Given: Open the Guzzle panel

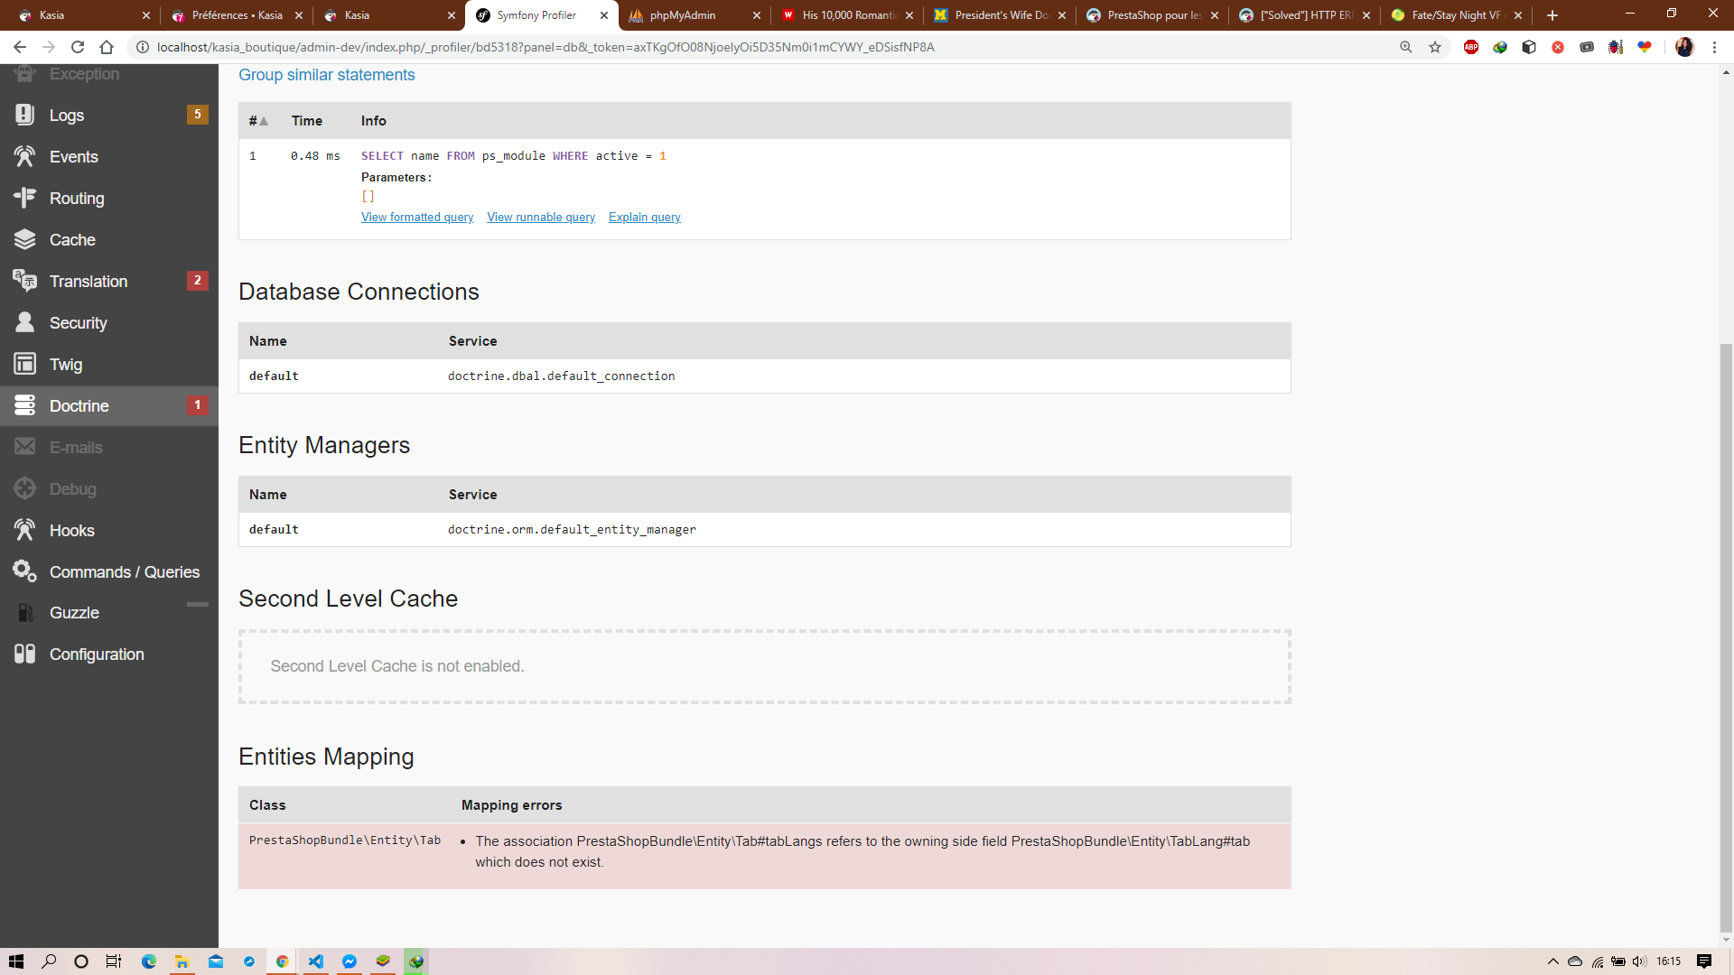Looking at the screenshot, I should pos(74,613).
